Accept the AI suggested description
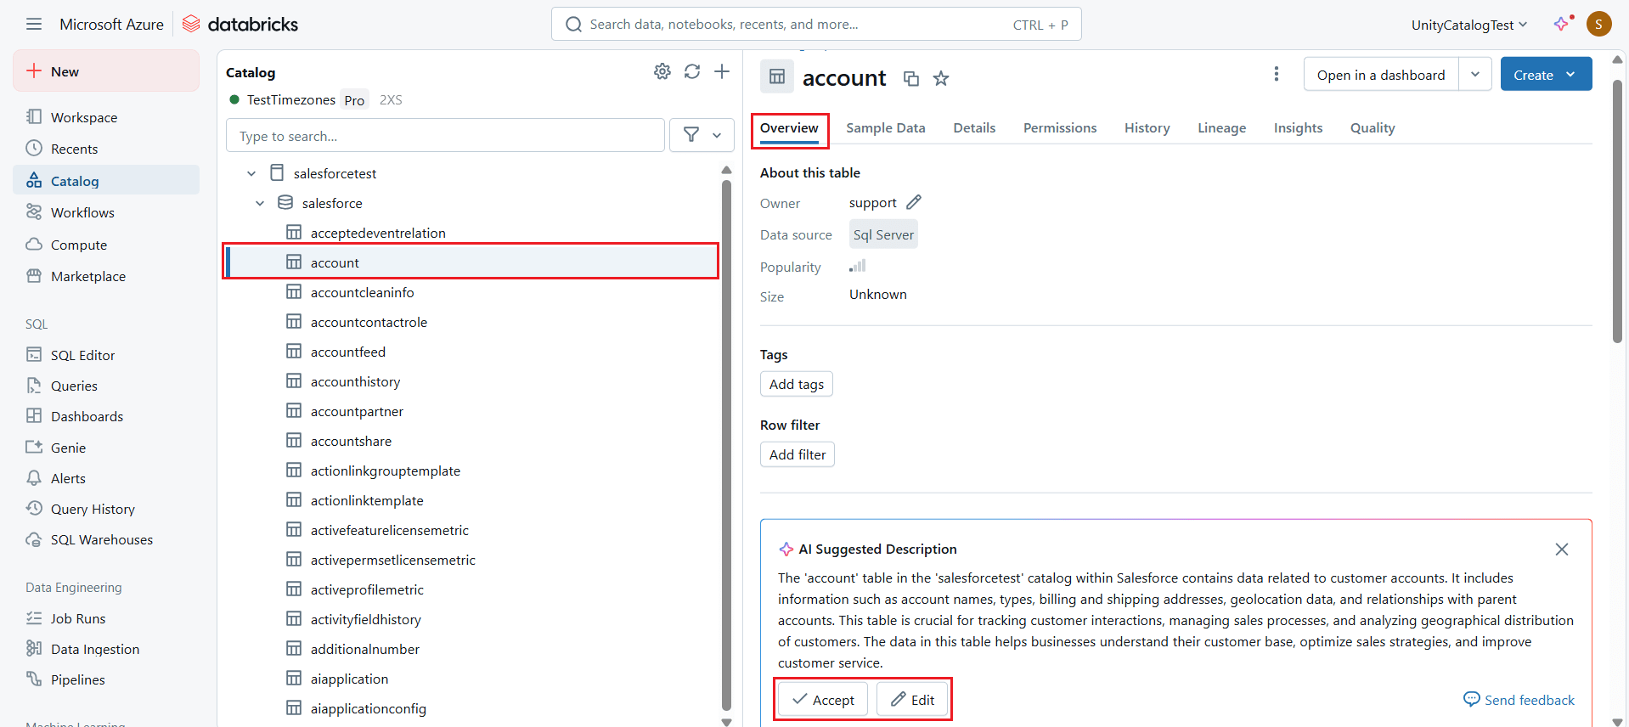Viewport: 1629px width, 727px height. [x=822, y=700]
